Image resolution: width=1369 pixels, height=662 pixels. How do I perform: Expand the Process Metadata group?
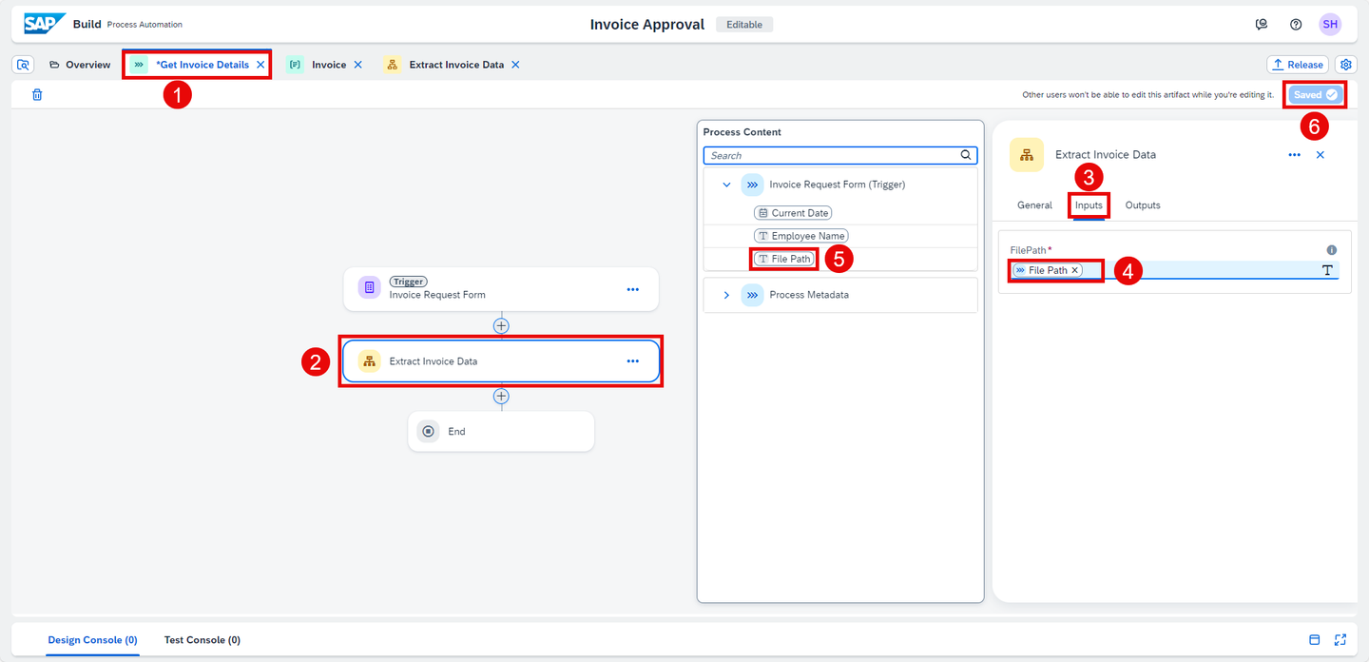(x=726, y=295)
